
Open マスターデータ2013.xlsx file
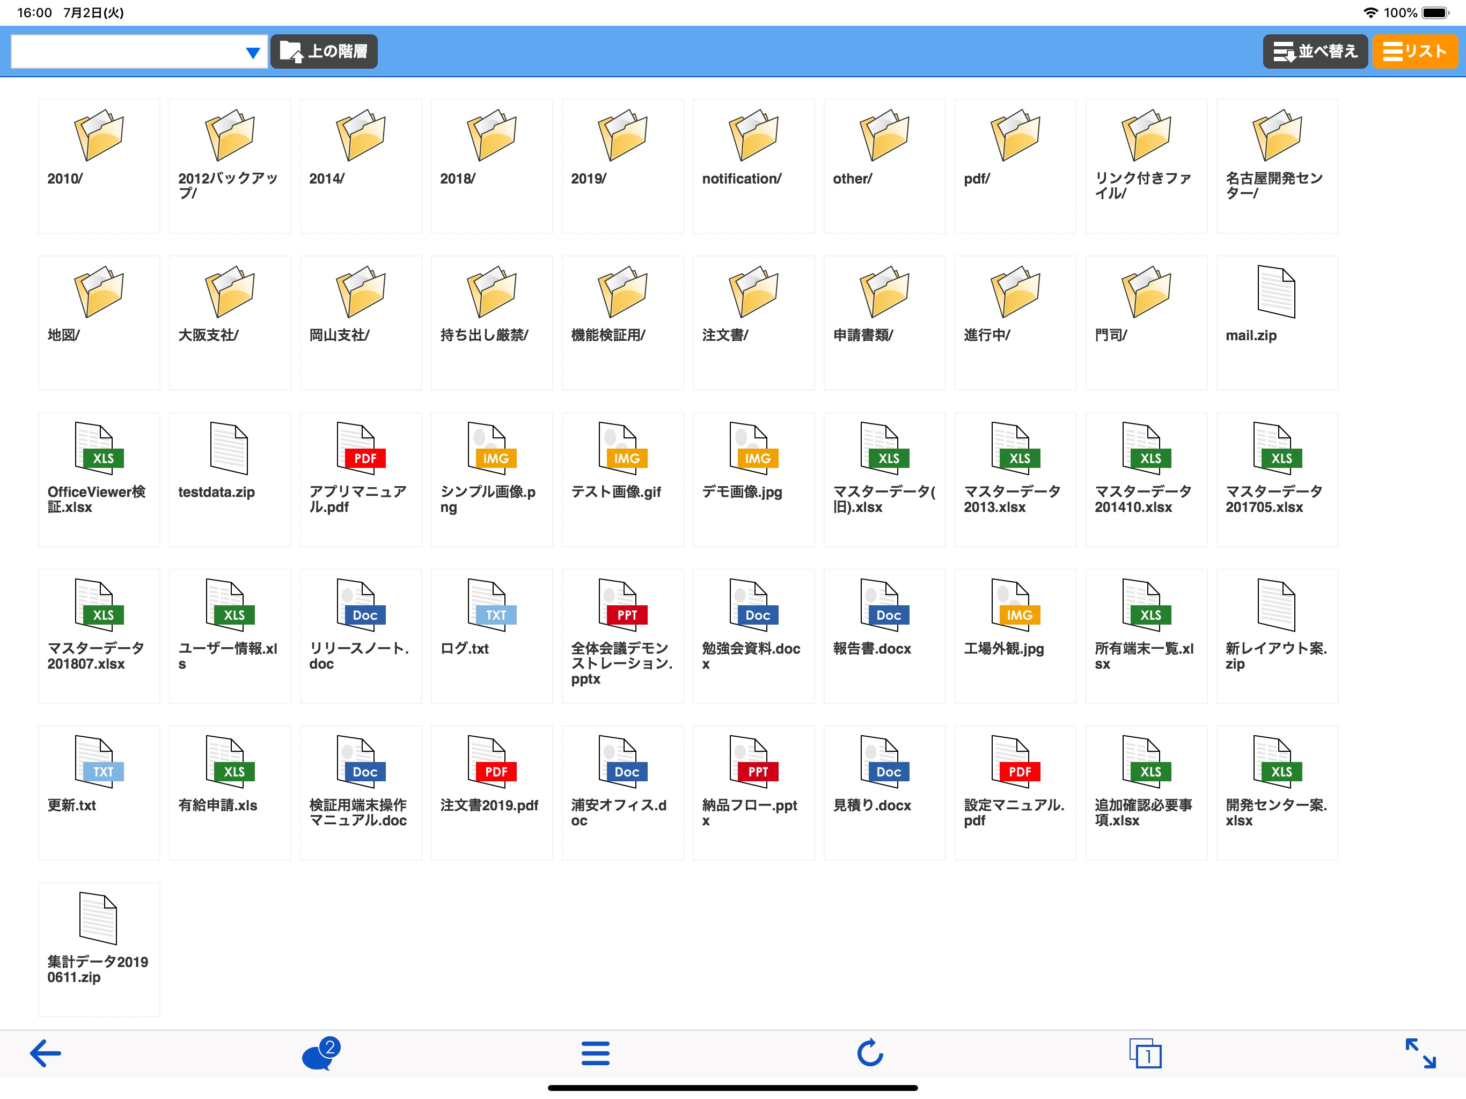tap(1015, 479)
